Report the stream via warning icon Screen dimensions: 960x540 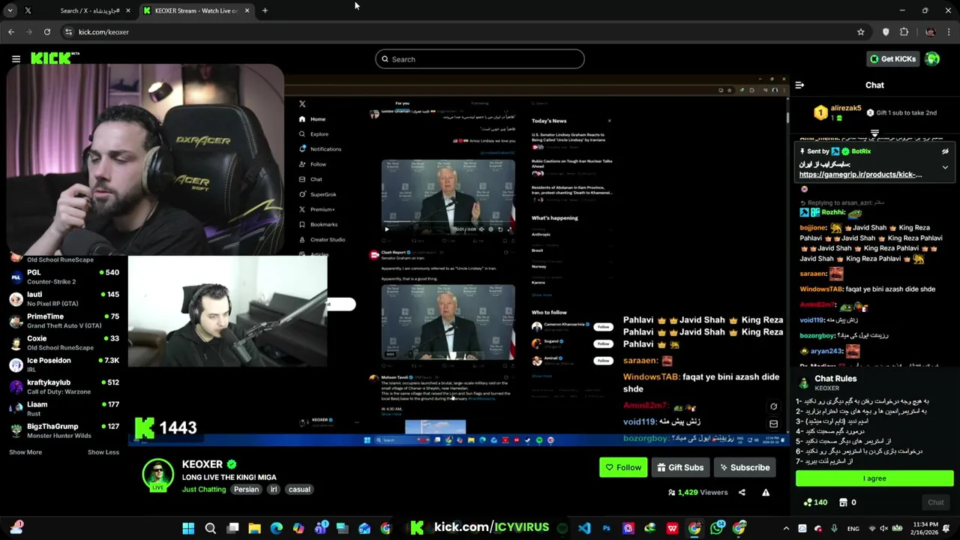tap(766, 493)
